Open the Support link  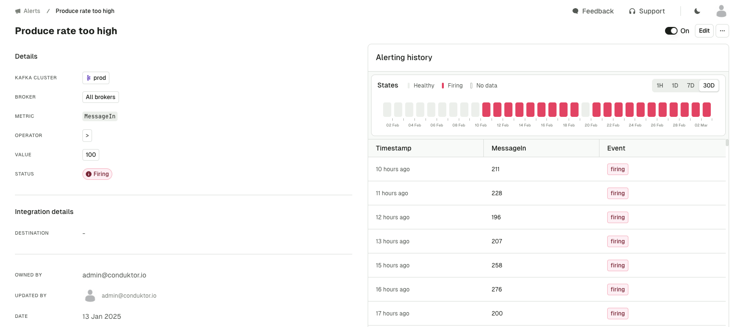652,11
